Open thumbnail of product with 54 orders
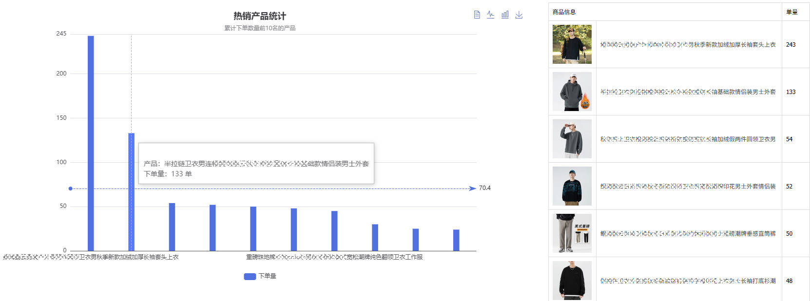Image resolution: width=810 pixels, height=301 pixels. (572, 139)
